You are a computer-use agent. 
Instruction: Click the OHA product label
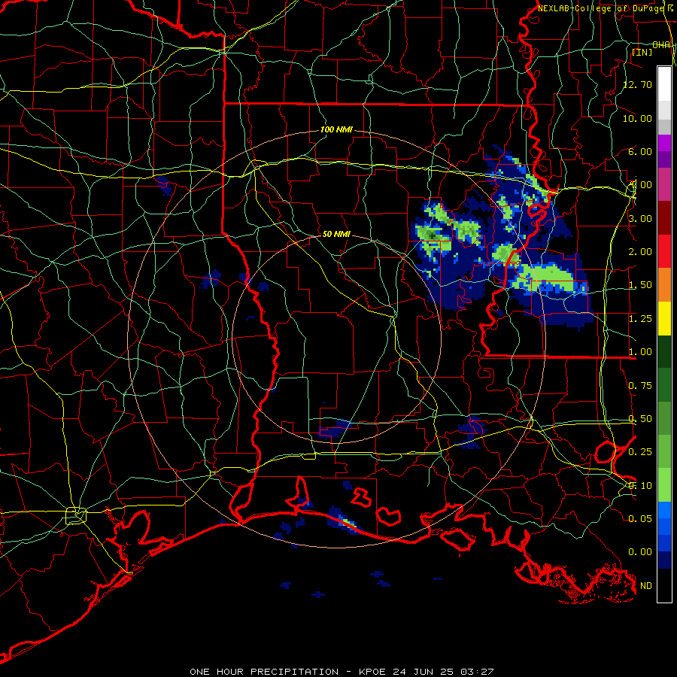661,45
